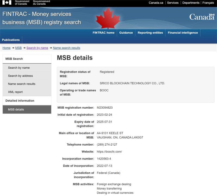Select Name search results in the sidebar
Viewport: 217px width, 196px height.
tap(27, 84)
